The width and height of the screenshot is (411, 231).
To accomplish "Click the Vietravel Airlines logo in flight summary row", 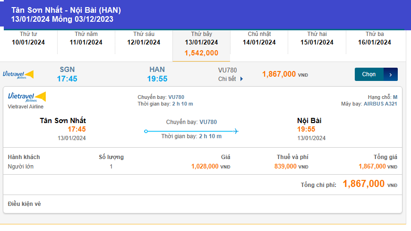I will [x=18, y=74].
